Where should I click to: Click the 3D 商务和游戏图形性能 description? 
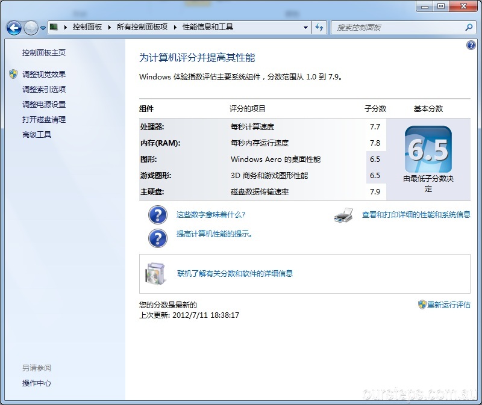(x=269, y=175)
